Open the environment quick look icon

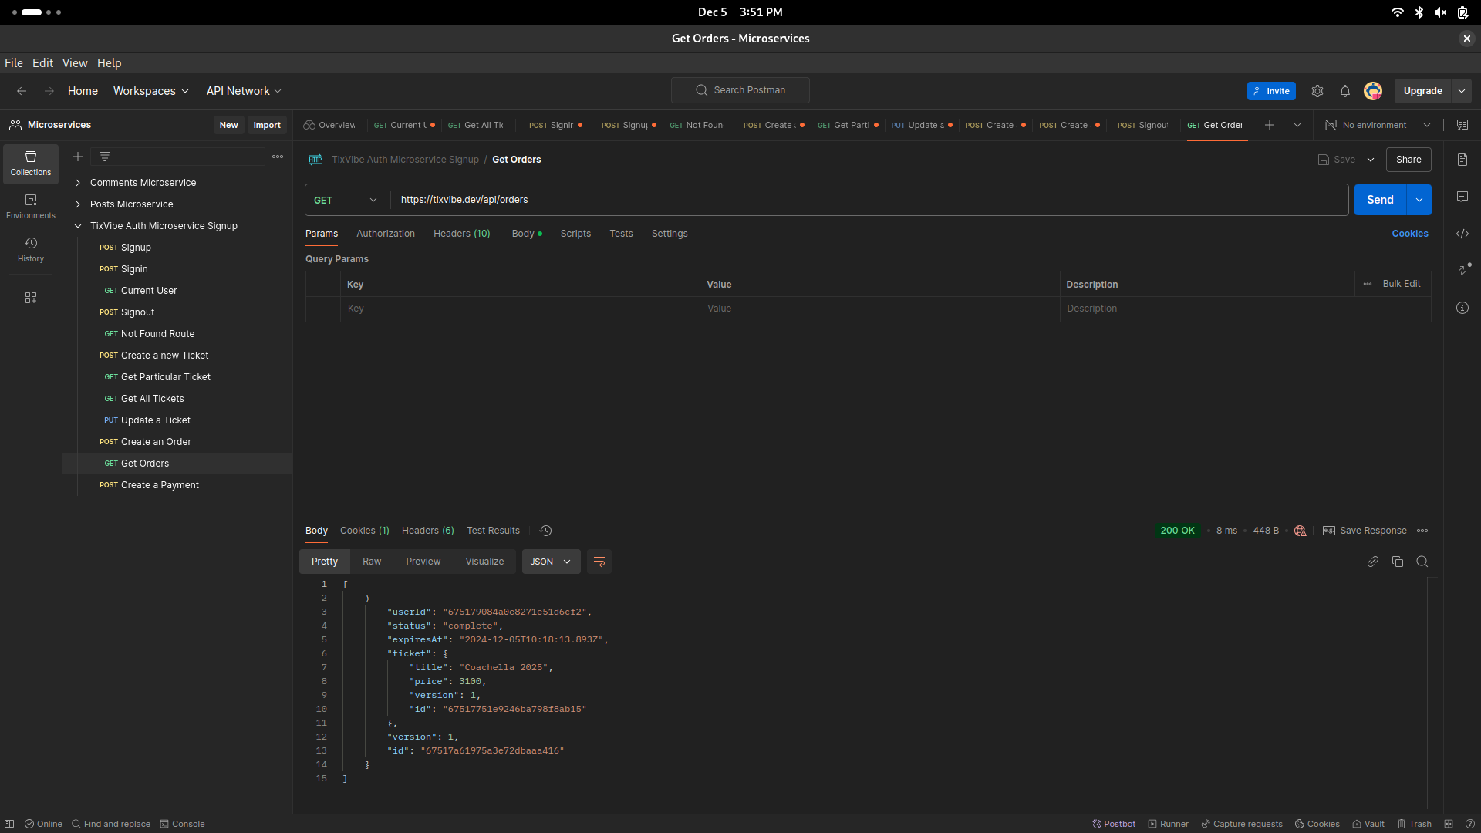pyautogui.click(x=1462, y=125)
